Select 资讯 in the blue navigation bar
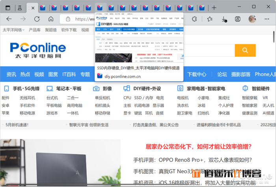 tap(11, 74)
